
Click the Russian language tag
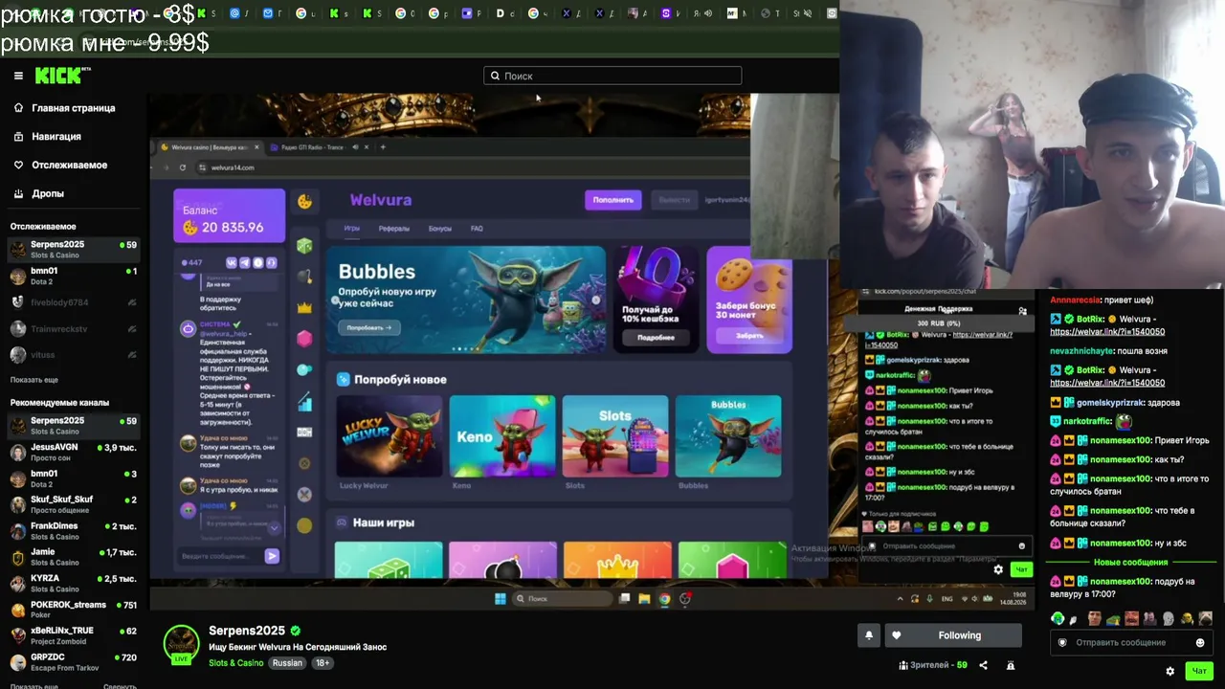point(287,663)
